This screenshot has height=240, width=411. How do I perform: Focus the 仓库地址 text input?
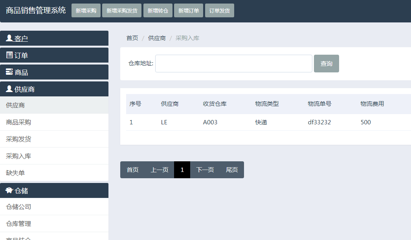coord(233,64)
